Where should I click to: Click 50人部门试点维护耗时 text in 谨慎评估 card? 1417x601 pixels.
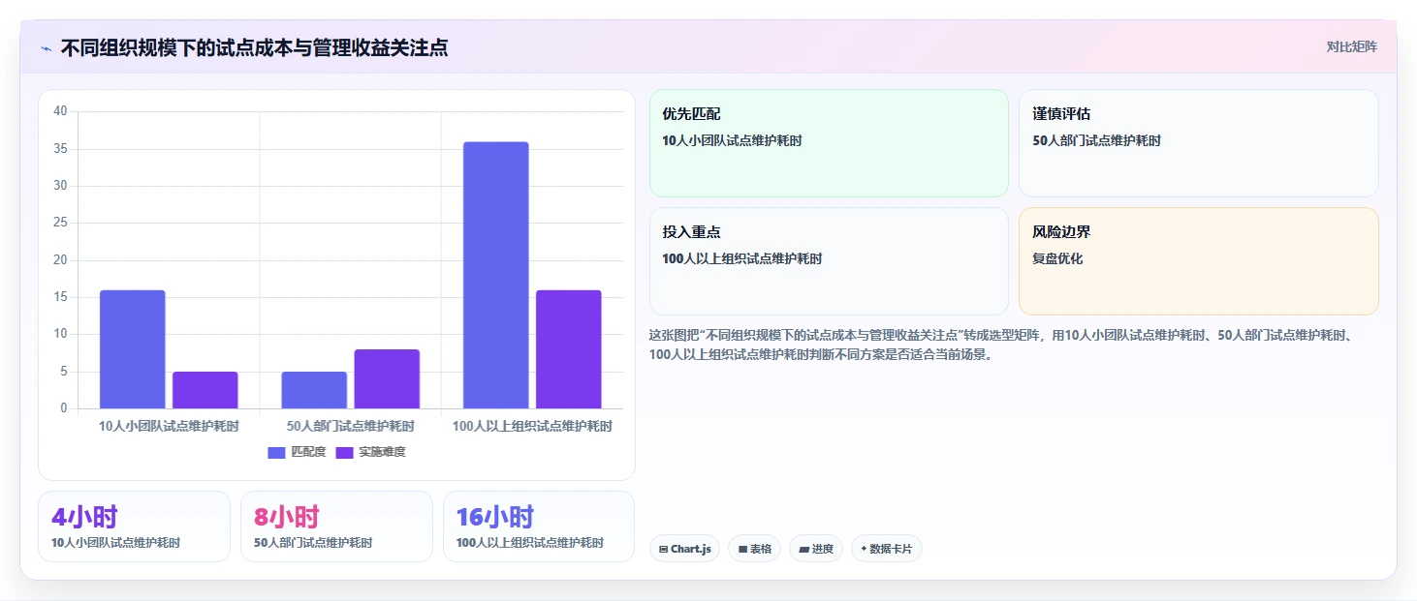tap(1096, 140)
